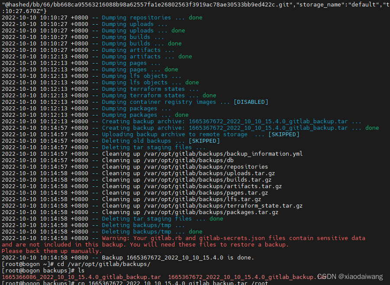The image size is (390, 285).
Task: Click path /var/opt/gitlab/backups/artifacts.tar.gz
Action: pyautogui.click(x=213, y=186)
